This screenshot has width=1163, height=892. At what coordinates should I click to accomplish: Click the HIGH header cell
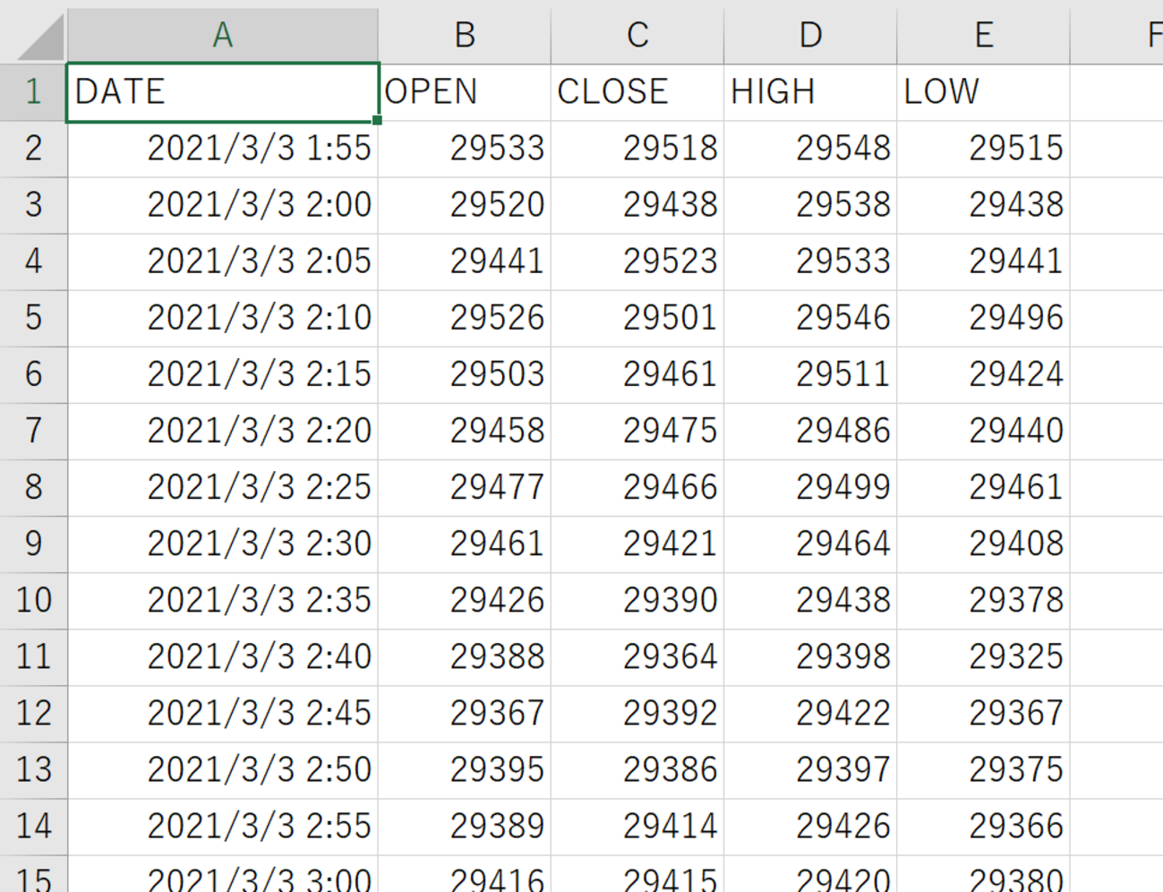[x=810, y=92]
